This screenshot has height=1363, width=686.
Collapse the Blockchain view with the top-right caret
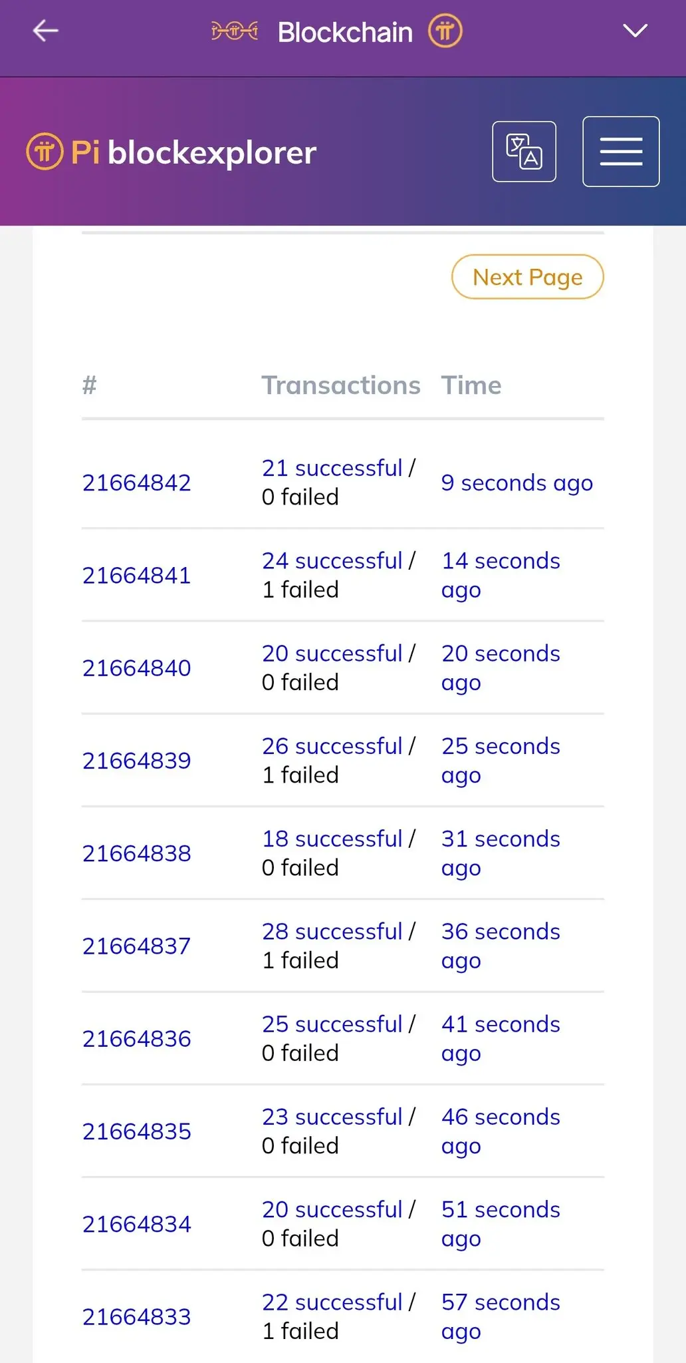coord(635,29)
